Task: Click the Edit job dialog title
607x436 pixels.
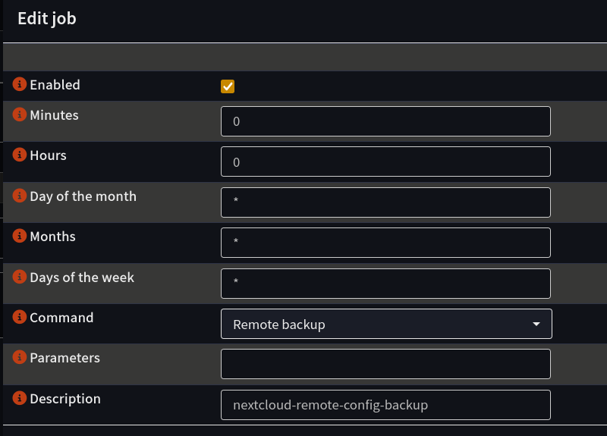Action: 47,19
